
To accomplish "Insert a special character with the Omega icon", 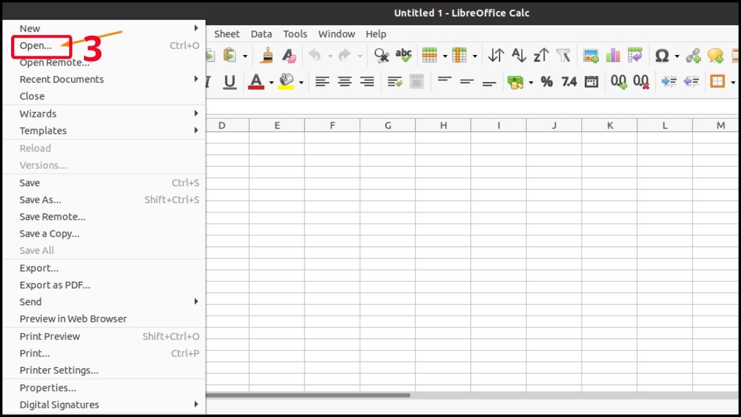I will [x=662, y=56].
